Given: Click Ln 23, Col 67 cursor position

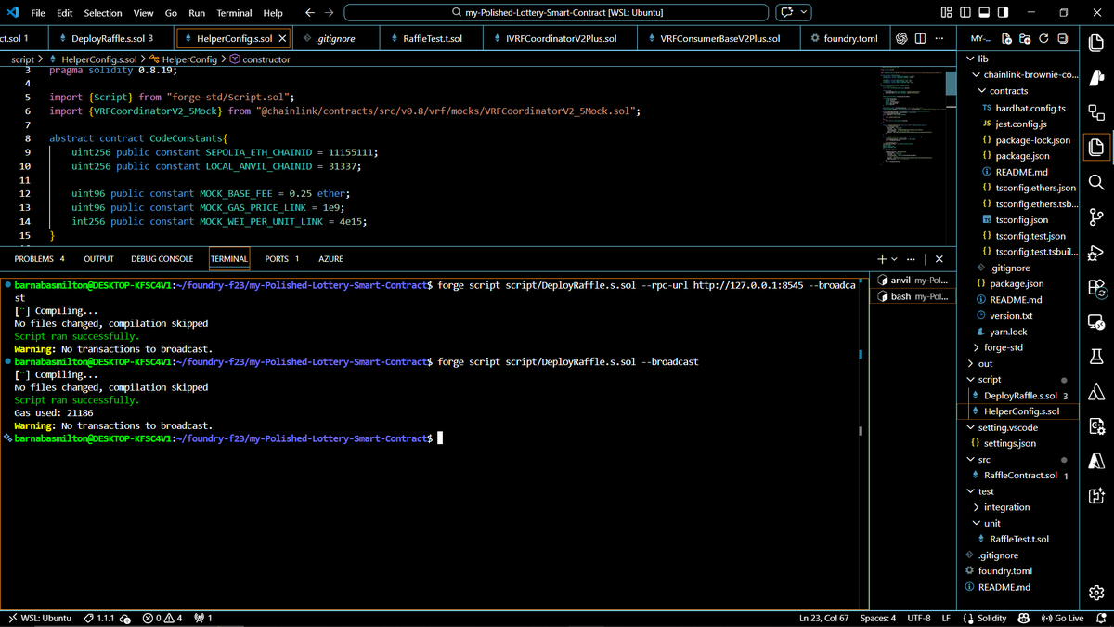Looking at the screenshot, I should coord(823,619).
